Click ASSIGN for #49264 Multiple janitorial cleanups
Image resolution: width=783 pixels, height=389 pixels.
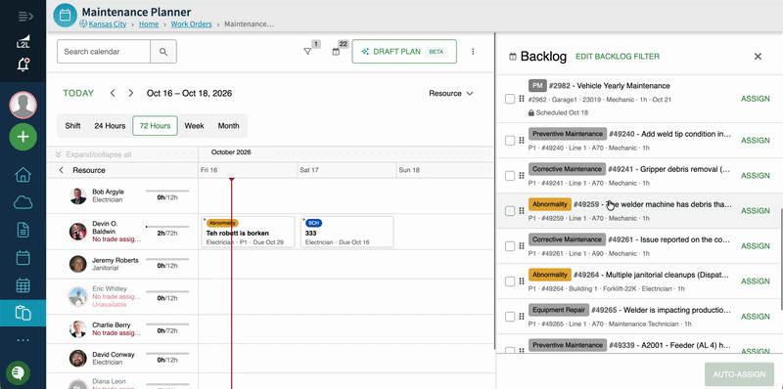(755, 281)
